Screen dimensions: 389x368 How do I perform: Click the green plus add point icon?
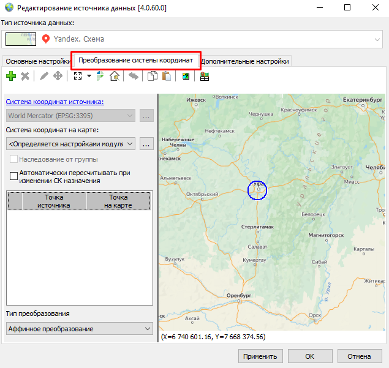11,76
